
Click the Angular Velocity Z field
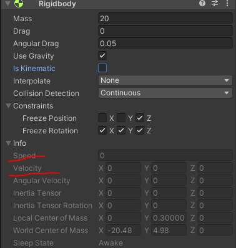pos(215,180)
